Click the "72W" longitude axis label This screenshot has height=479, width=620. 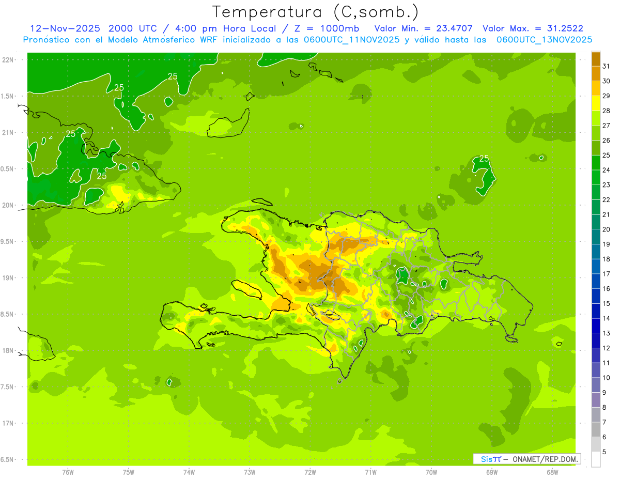[311, 472]
